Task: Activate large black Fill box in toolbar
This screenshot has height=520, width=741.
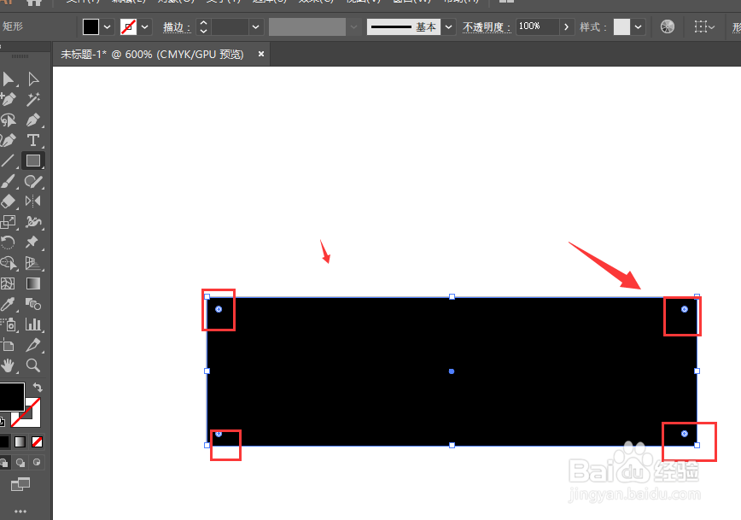Action: [11, 396]
